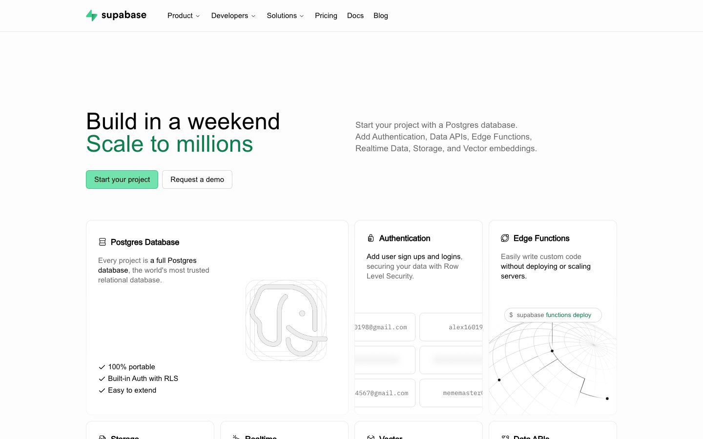Click the Supabase lightning bolt logo
Screen dimensions: 703x439
pos(92,16)
